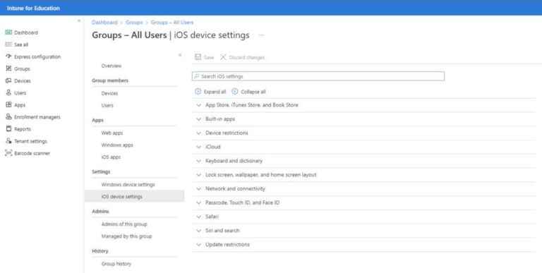Click the Tenant settings icon
Image resolution: width=542 pixels, height=273 pixels.
(x=8, y=141)
